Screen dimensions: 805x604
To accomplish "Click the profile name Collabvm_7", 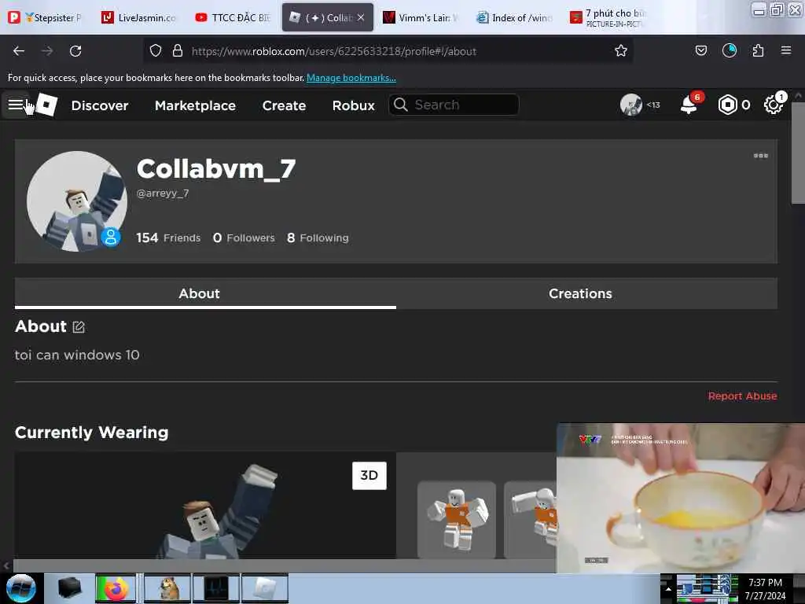I will pos(216,168).
